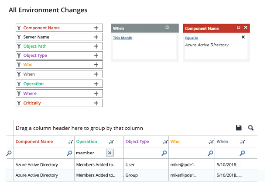Add an Operation filter with plus icon
The width and height of the screenshot is (267, 188).
pyautogui.click(x=96, y=84)
